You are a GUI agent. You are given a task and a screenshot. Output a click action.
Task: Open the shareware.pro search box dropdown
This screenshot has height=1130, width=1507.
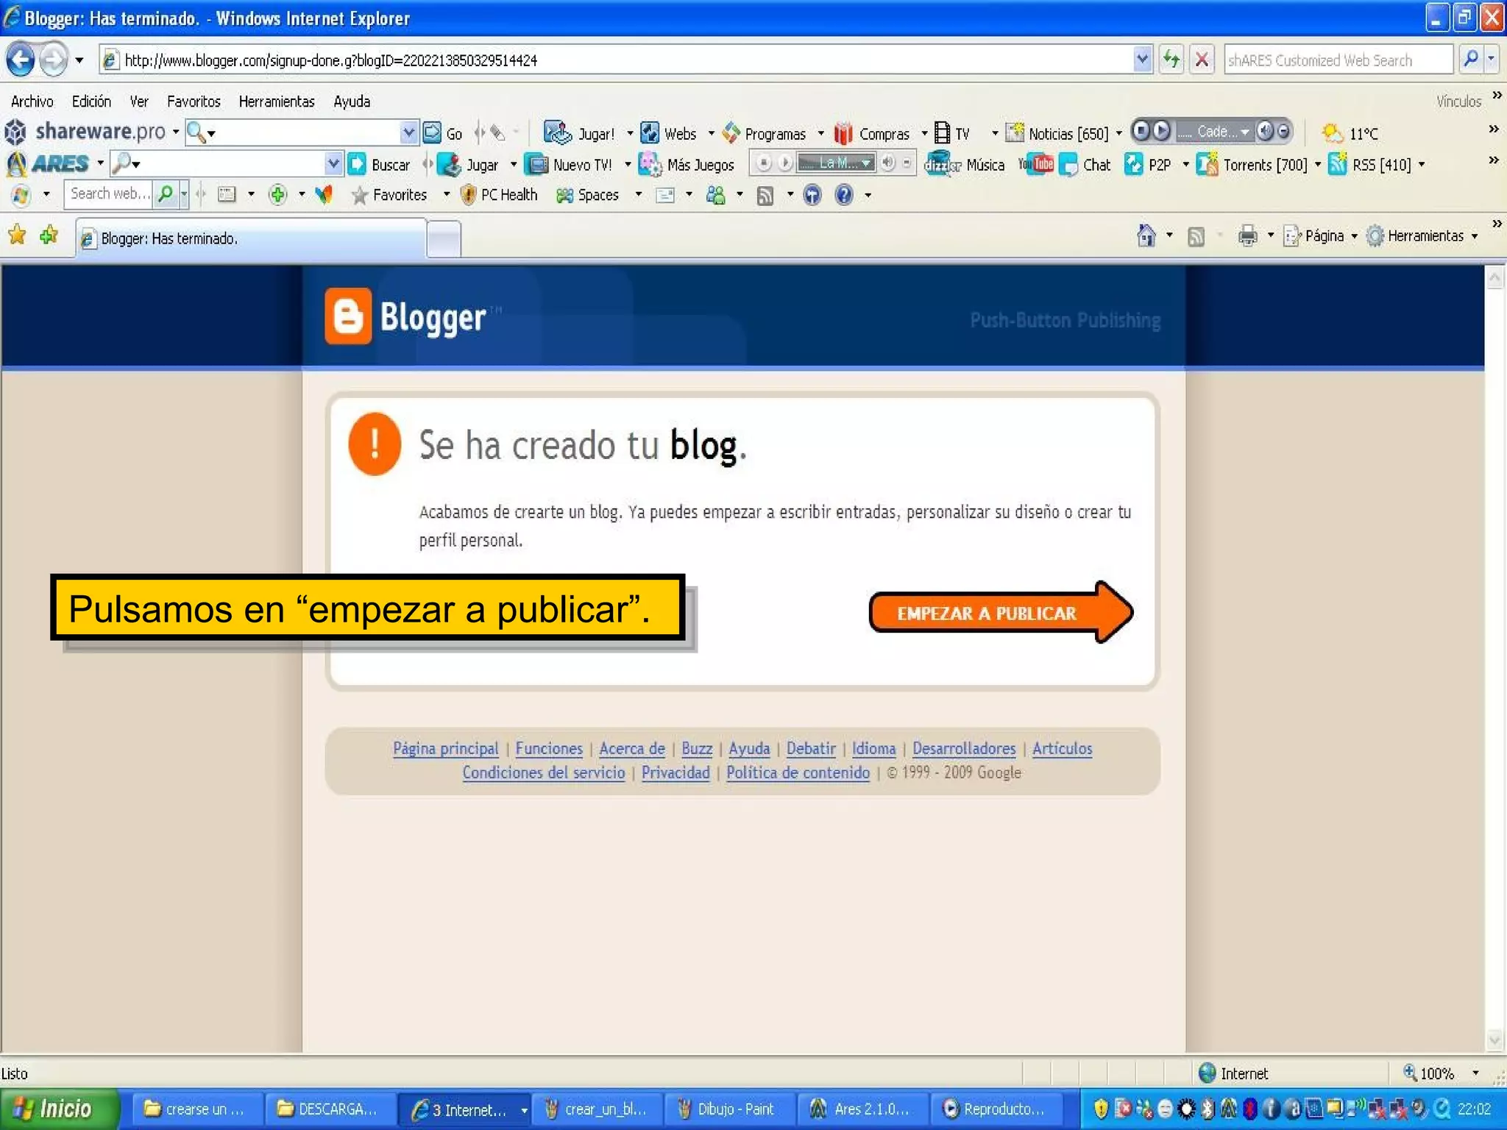(x=408, y=133)
